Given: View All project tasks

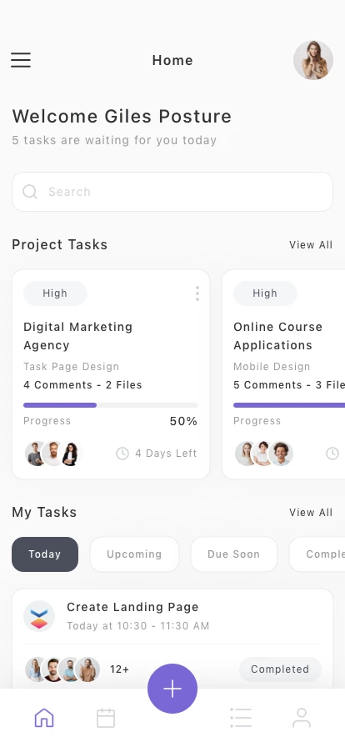Looking at the screenshot, I should click(x=311, y=245).
